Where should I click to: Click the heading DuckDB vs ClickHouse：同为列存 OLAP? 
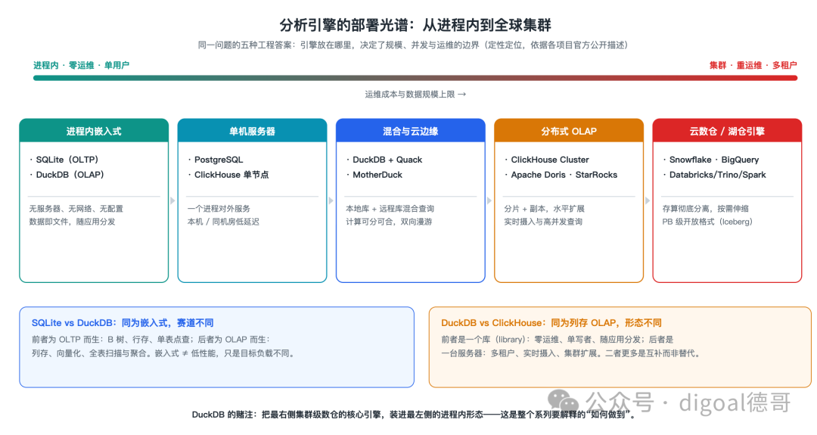tap(551, 323)
